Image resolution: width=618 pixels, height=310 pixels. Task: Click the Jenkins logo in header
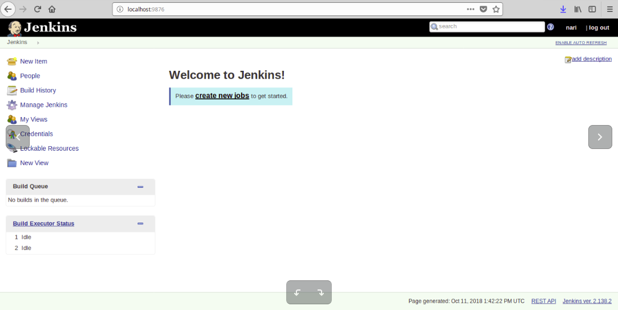(42, 27)
